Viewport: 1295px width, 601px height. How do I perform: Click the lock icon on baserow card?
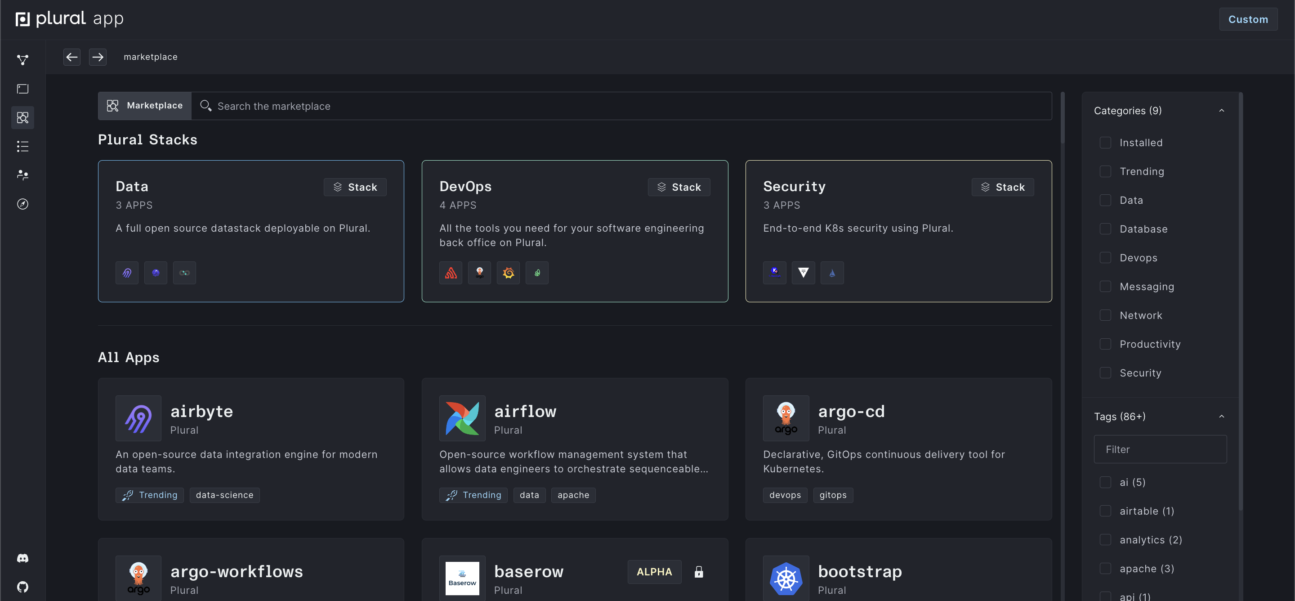(699, 572)
